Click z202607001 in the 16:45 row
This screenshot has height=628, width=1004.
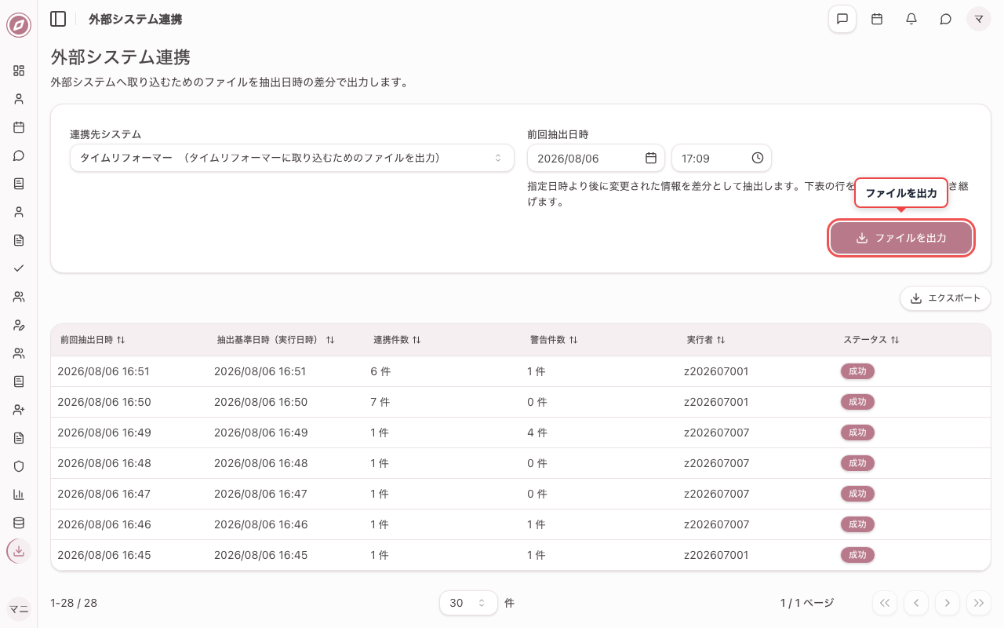[717, 555]
